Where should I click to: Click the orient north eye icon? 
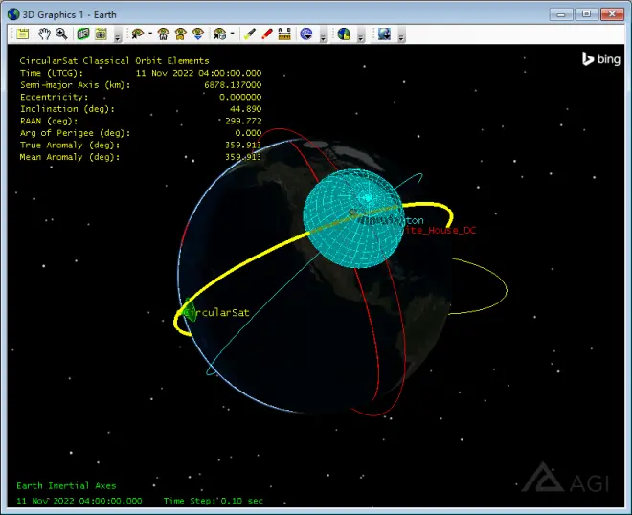pos(198,34)
